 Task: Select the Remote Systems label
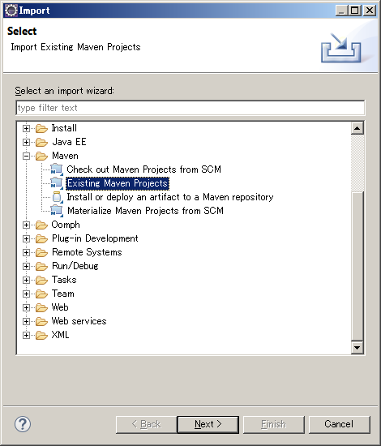tap(87, 252)
